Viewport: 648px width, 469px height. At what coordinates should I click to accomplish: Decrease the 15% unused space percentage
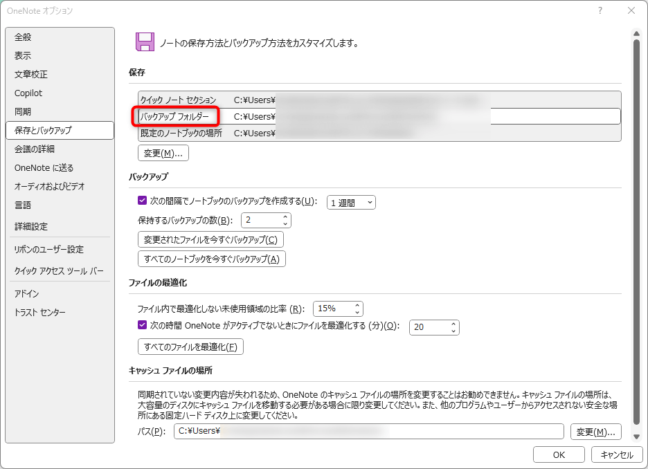click(357, 313)
